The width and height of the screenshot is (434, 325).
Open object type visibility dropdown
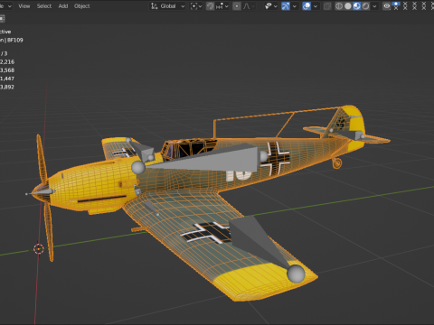coord(270,6)
